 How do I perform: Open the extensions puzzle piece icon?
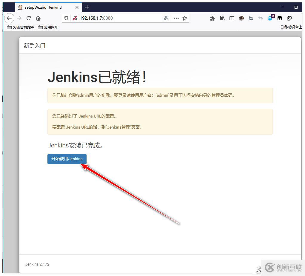coord(212,18)
